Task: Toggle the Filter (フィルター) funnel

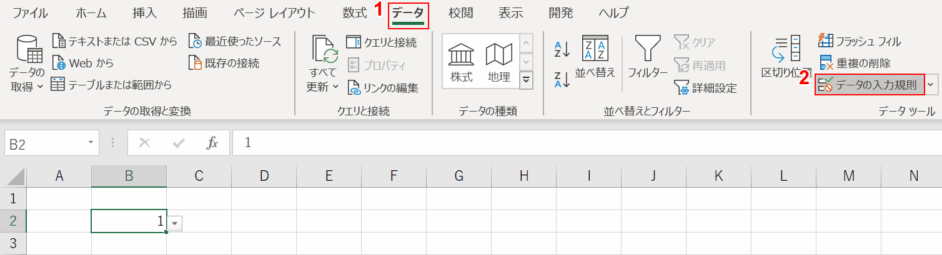Action: (x=648, y=56)
